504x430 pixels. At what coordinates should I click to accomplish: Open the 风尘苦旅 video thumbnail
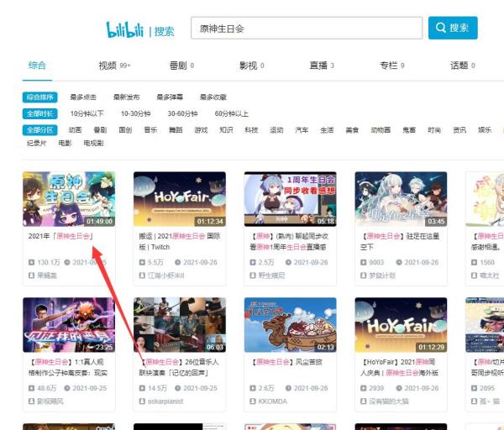[290, 324]
